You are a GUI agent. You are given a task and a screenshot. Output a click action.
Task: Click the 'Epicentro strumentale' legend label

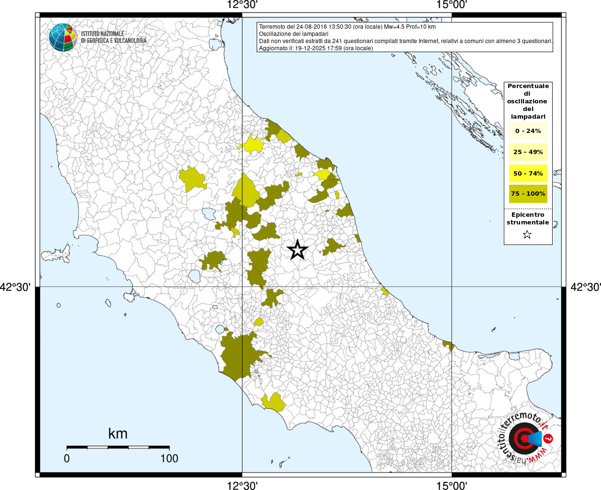[528, 219]
